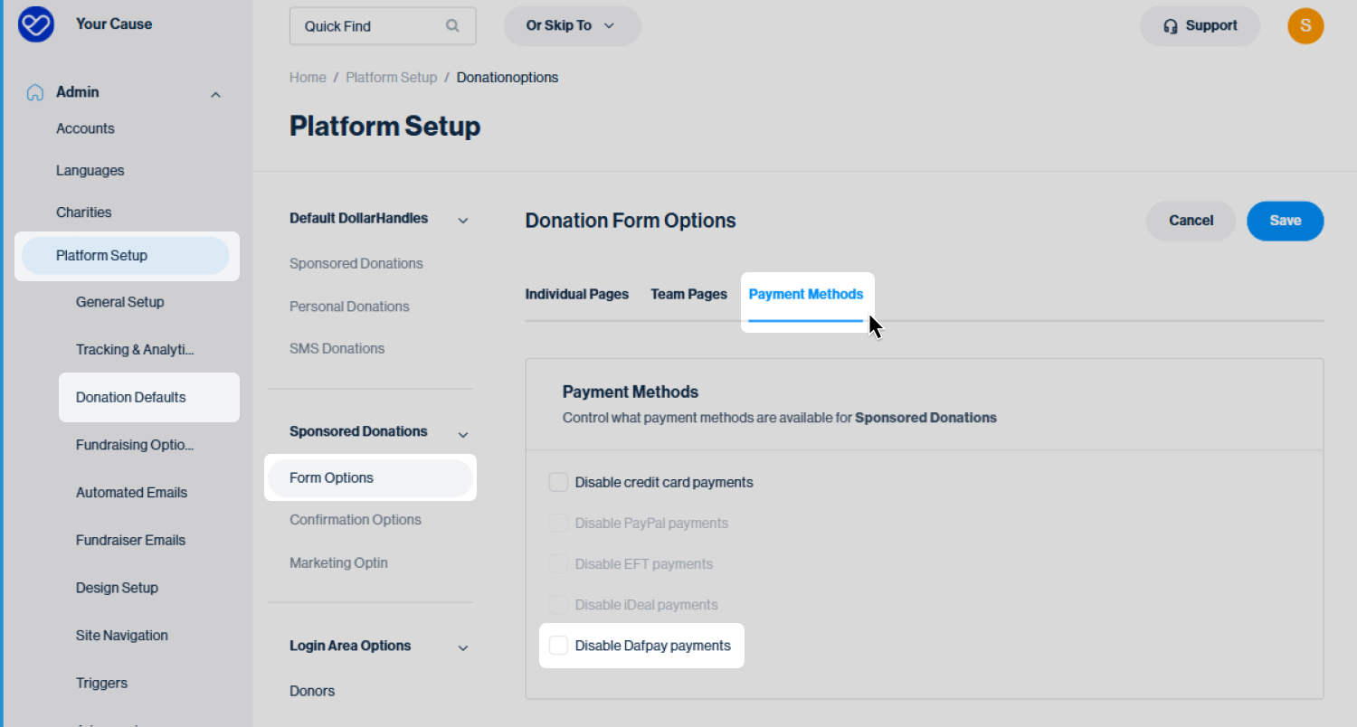Collapse the Sponsored Donations section chevron

(463, 433)
